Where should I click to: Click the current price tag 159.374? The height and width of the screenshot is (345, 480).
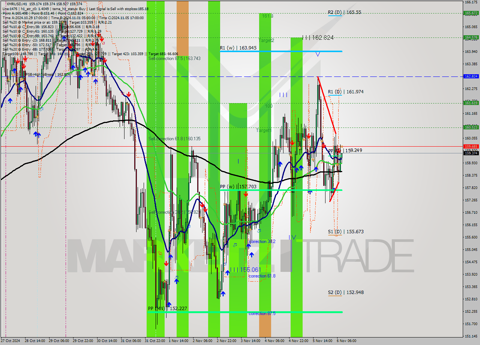pos(471,153)
